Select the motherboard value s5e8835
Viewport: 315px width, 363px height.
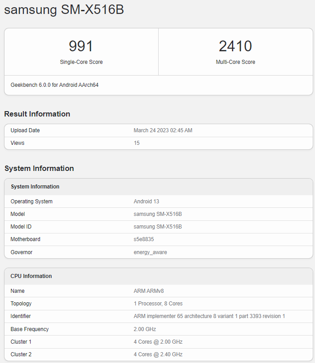tap(144, 239)
